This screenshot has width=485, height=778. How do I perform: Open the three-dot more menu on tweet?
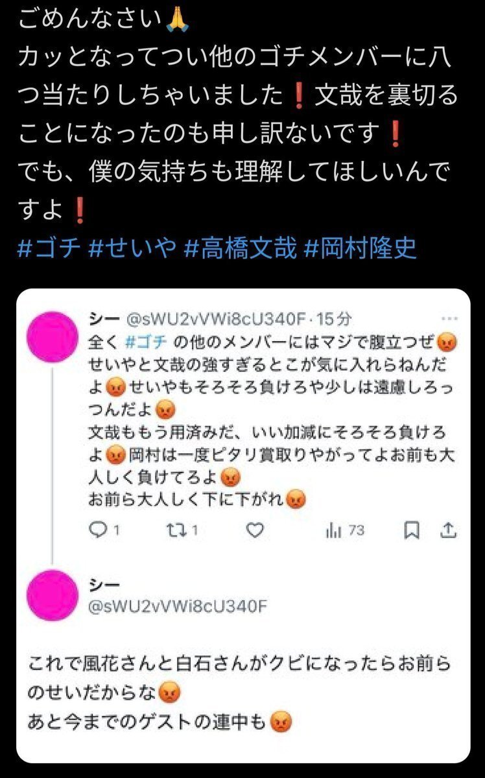pos(448,318)
